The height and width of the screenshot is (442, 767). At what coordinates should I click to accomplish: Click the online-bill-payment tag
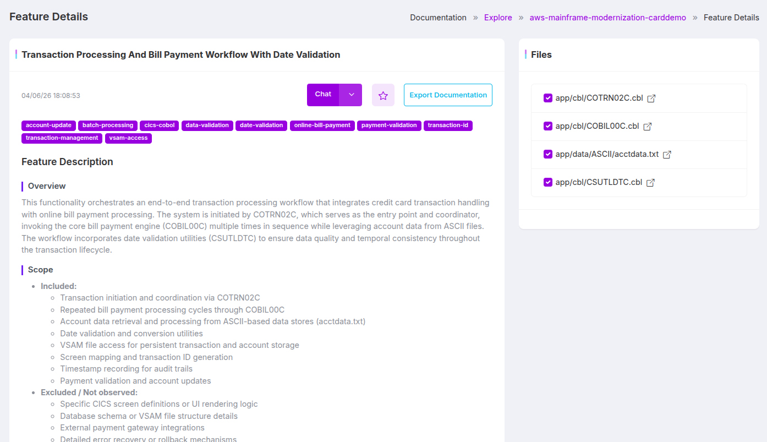pos(322,125)
